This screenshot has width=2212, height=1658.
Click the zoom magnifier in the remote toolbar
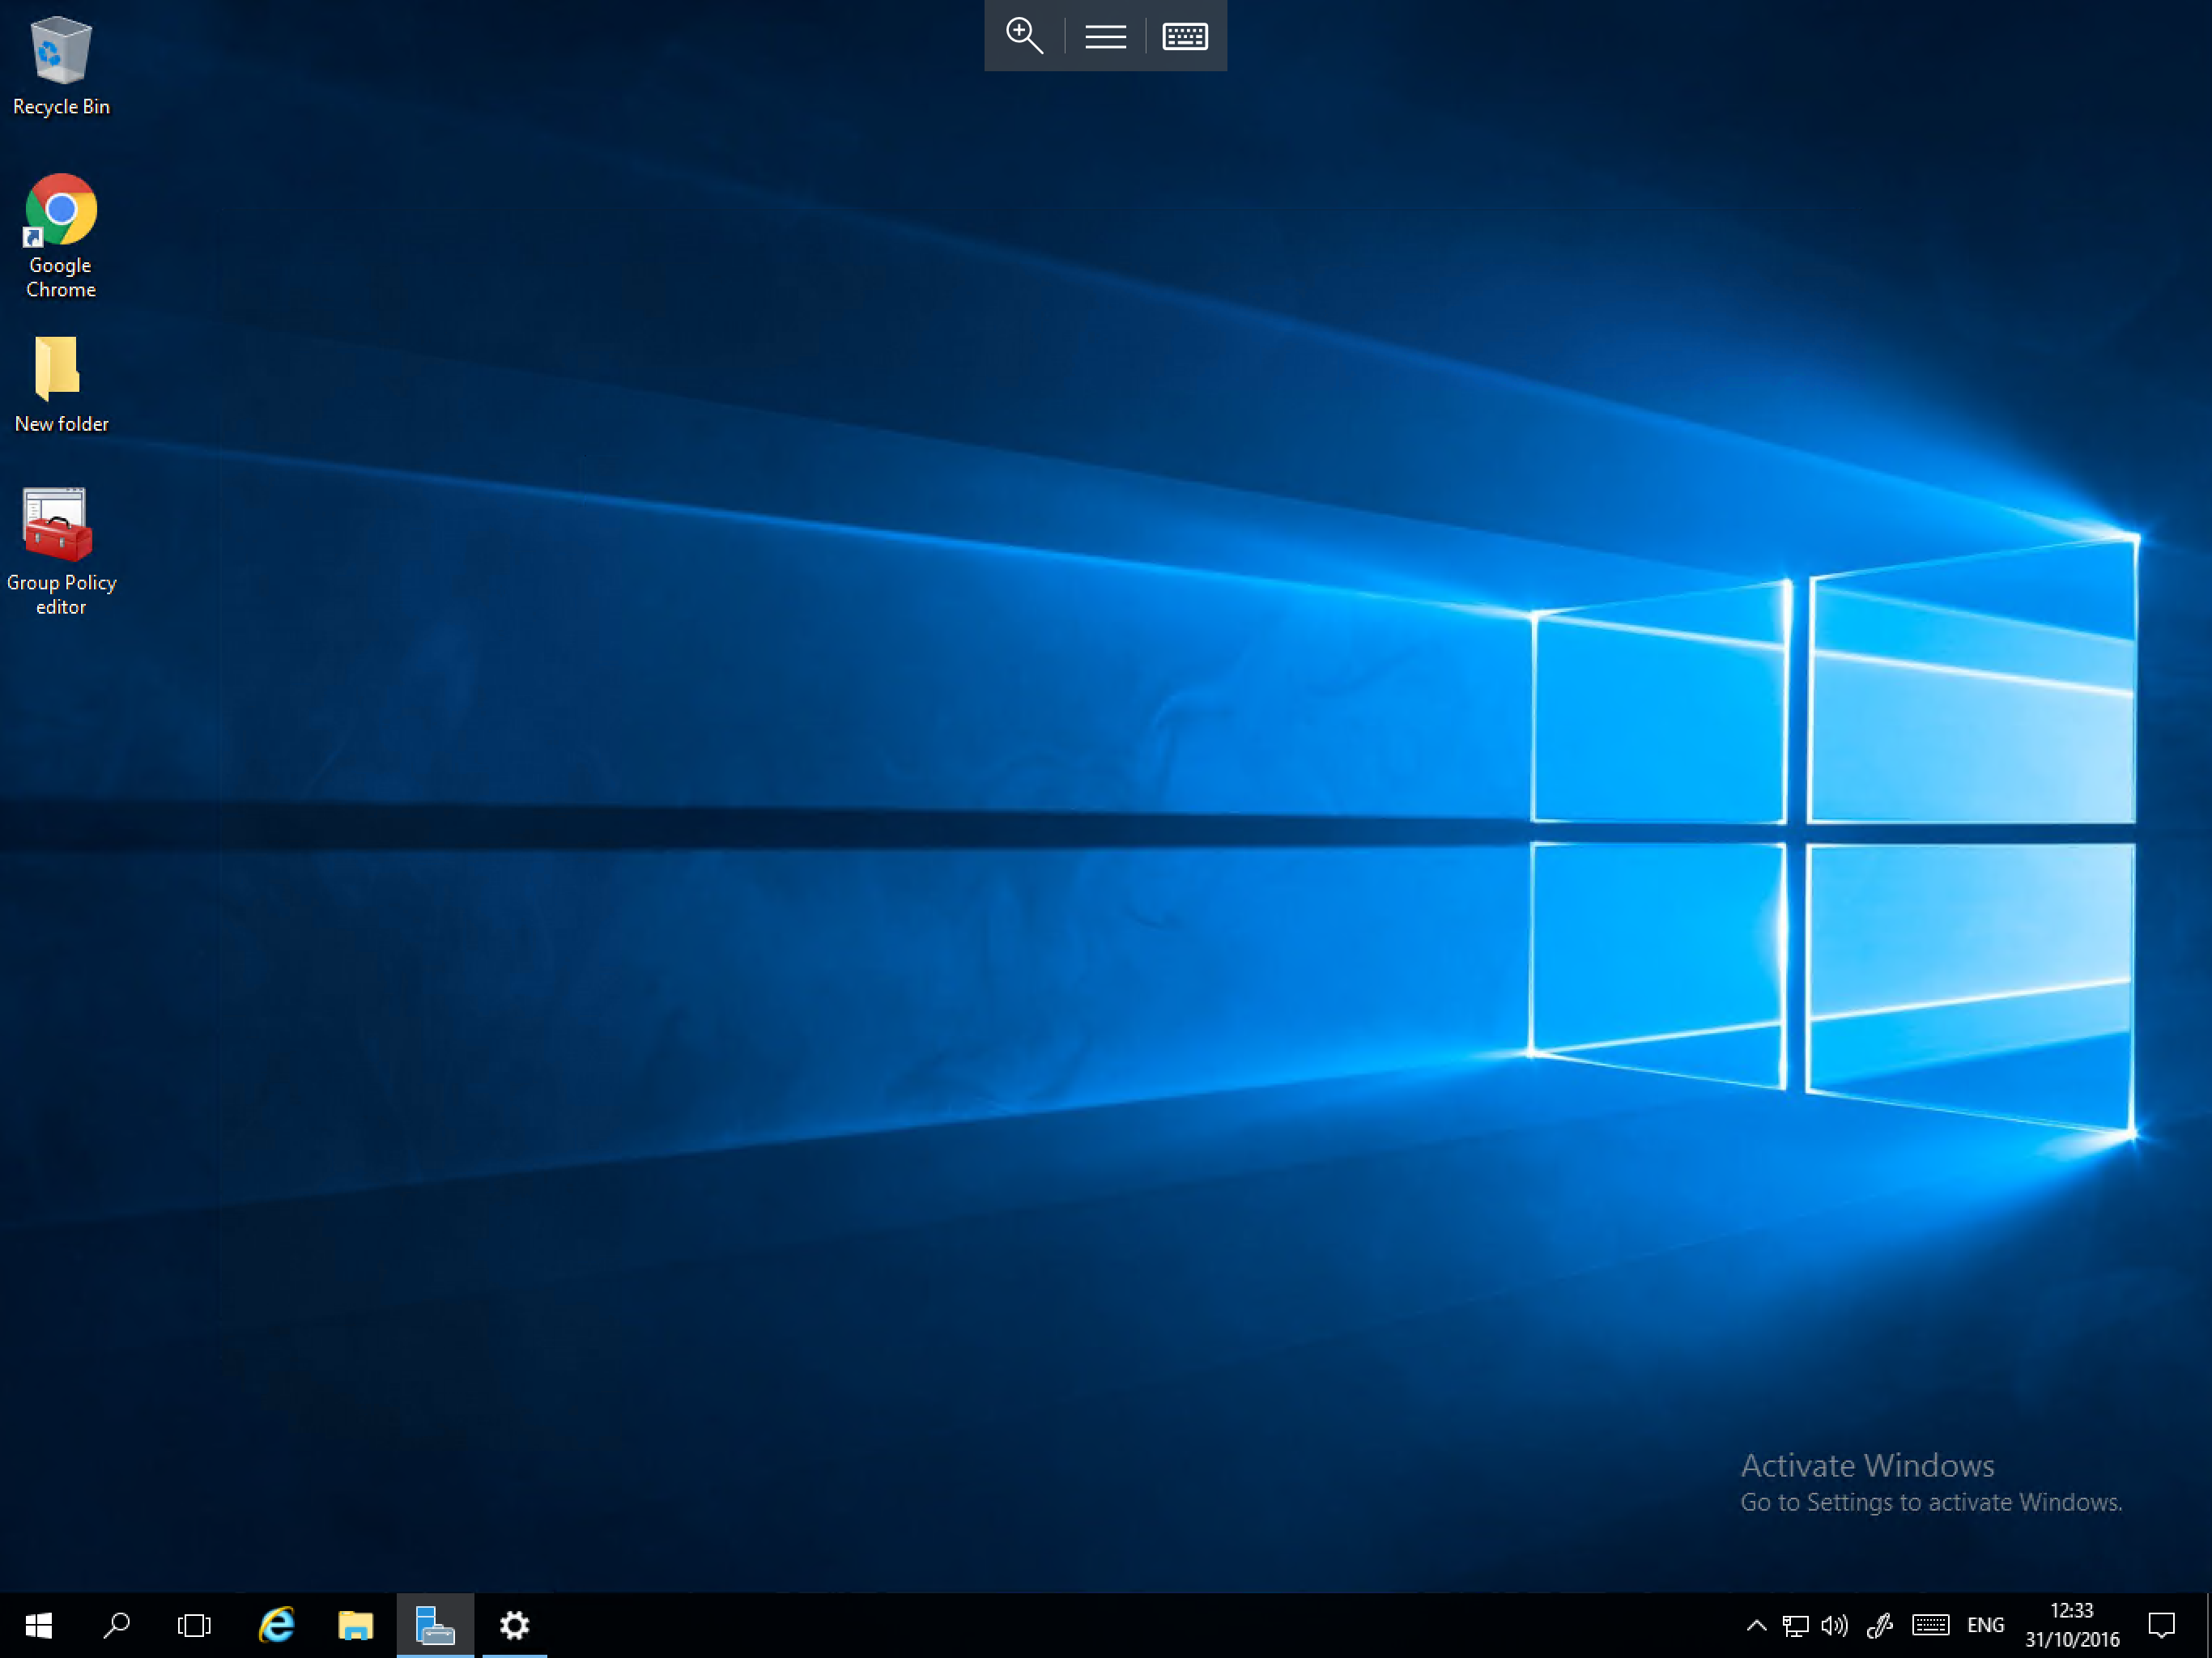(1024, 36)
